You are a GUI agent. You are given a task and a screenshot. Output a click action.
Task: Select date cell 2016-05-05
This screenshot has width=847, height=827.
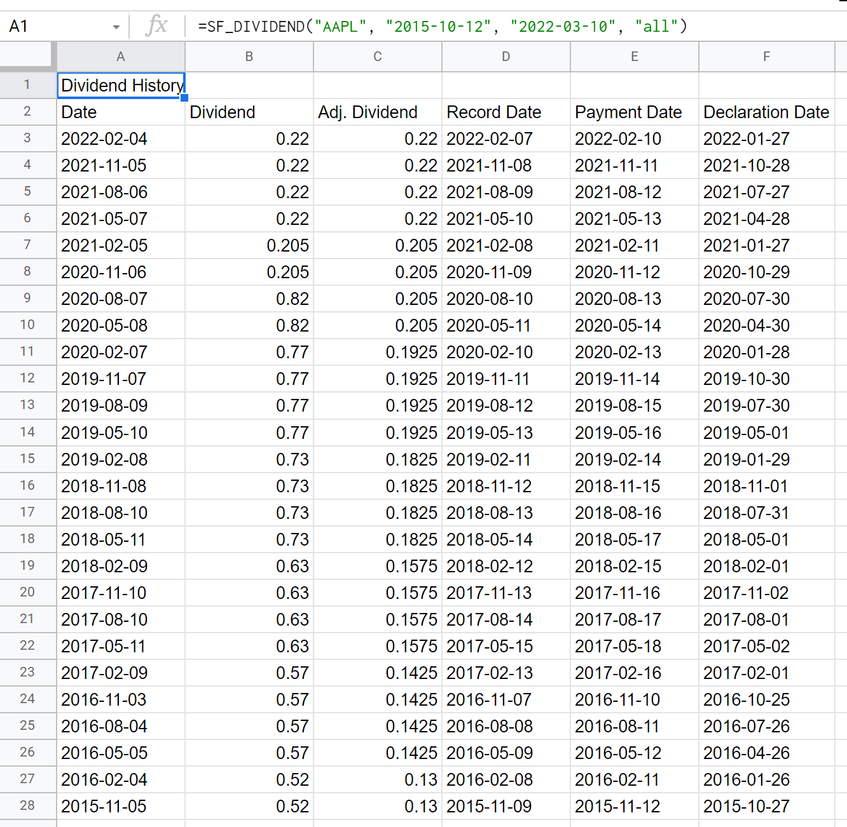[x=121, y=753]
